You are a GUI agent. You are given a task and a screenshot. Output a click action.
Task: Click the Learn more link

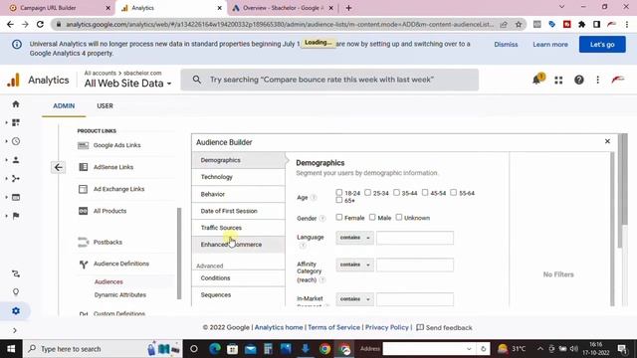coord(550,44)
